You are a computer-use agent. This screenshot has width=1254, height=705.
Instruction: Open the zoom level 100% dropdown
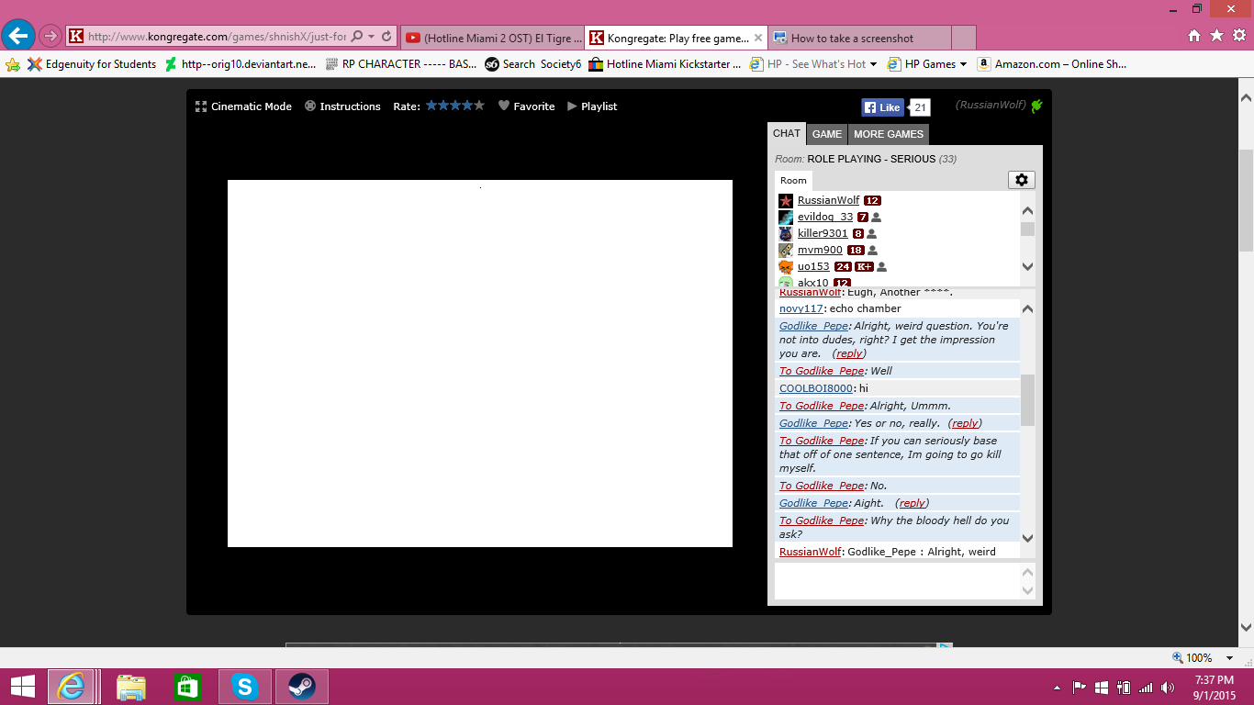(1230, 658)
